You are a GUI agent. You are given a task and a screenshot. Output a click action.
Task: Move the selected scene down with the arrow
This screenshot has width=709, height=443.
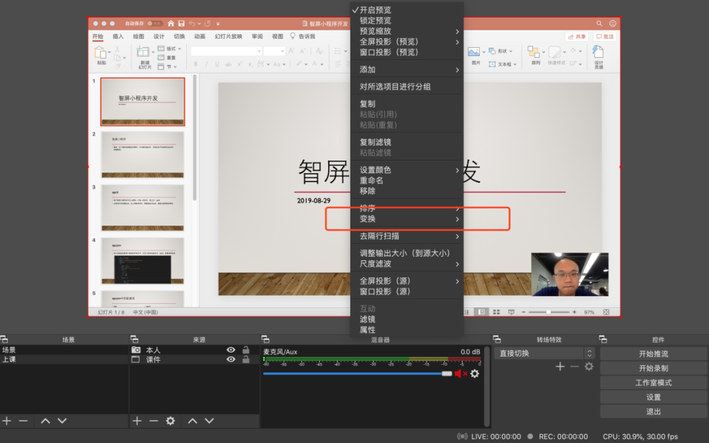(x=62, y=421)
